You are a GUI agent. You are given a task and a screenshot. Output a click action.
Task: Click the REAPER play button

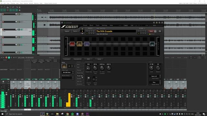[x=9, y=58]
